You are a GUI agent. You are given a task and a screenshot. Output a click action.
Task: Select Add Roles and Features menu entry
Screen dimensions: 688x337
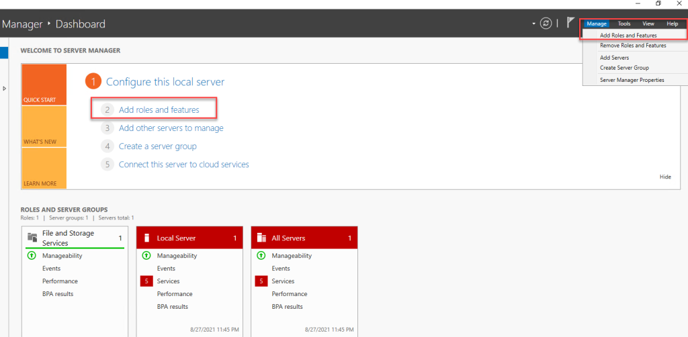[628, 35]
